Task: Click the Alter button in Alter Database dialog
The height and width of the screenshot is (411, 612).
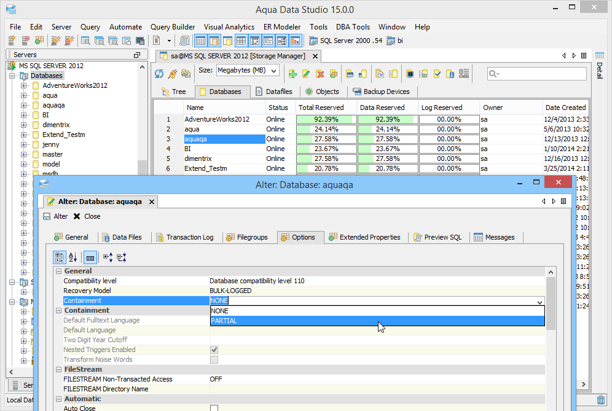Action: [x=55, y=216]
